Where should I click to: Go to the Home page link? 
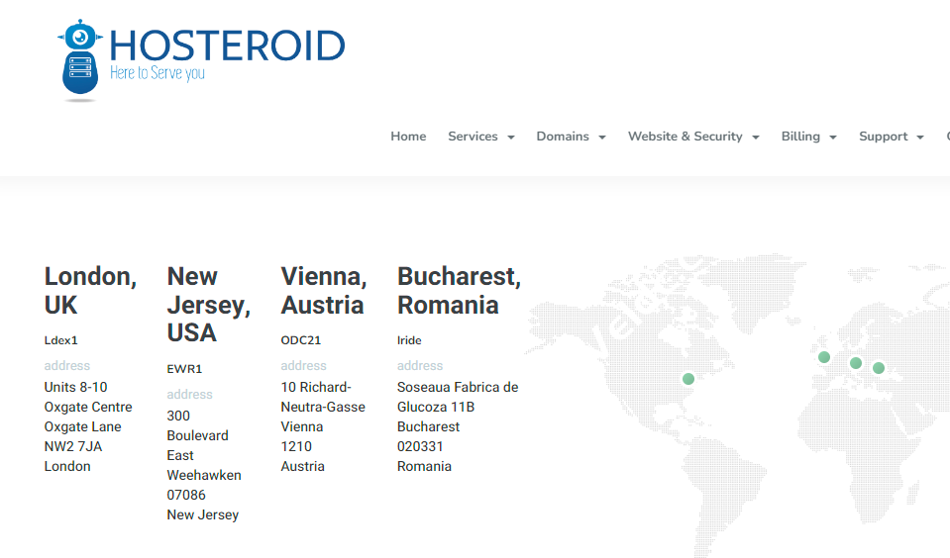point(408,137)
